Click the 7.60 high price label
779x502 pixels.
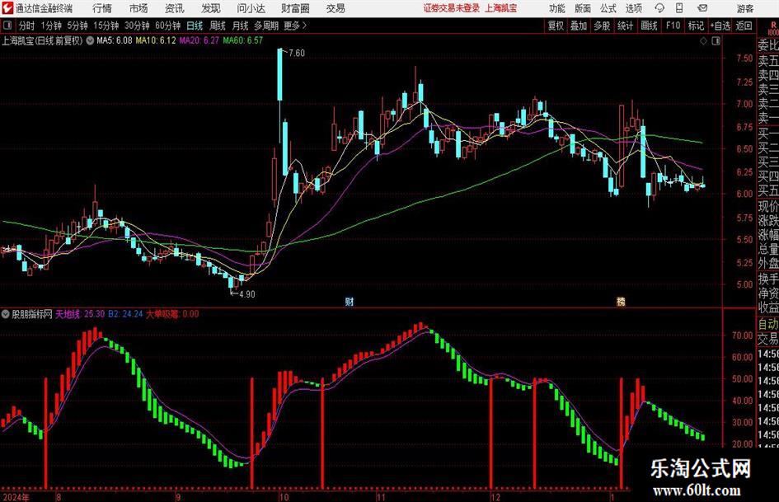tap(296, 53)
